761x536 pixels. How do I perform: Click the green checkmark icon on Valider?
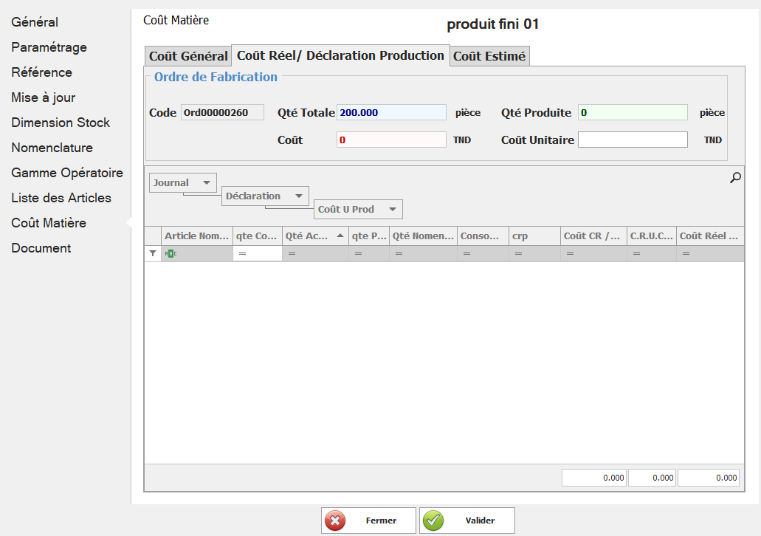click(x=433, y=520)
